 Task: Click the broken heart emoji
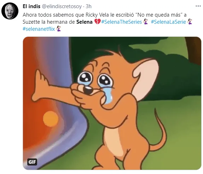point(97,22)
